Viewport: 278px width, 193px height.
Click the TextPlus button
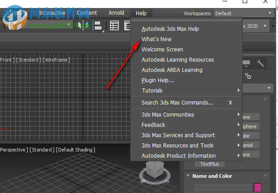[210, 164]
